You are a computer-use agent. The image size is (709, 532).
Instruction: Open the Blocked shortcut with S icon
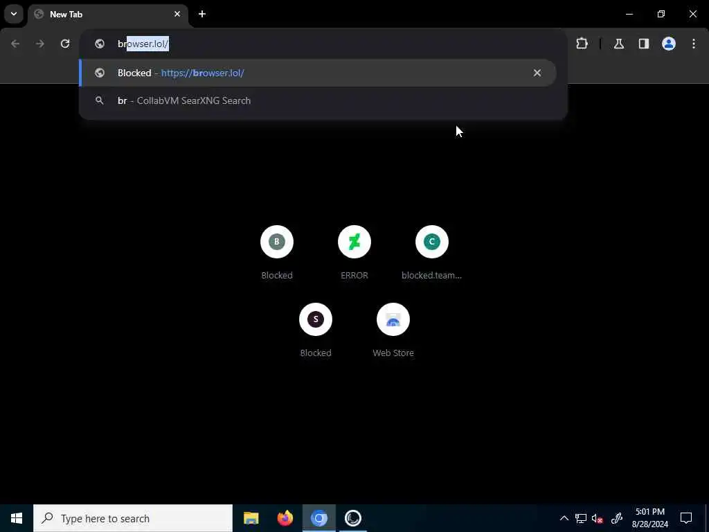tap(316, 330)
